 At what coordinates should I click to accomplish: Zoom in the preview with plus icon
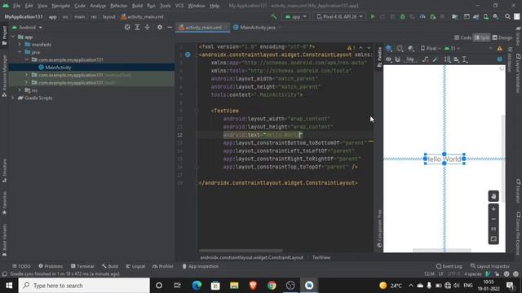point(493,209)
